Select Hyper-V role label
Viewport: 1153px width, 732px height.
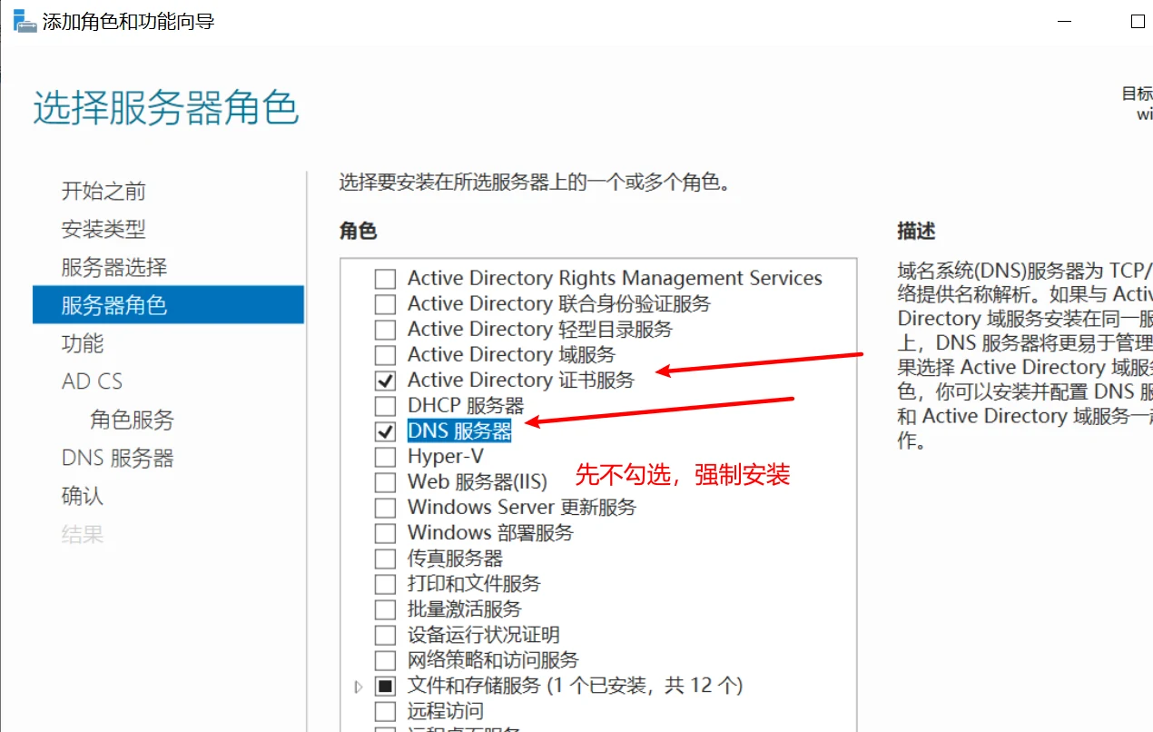(446, 457)
